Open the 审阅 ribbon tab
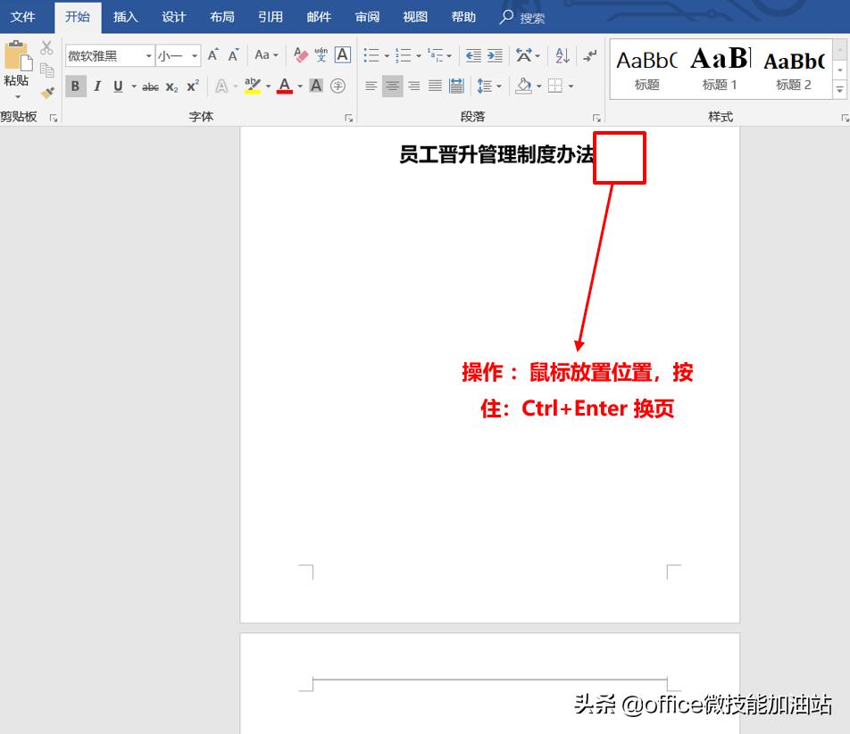Image resolution: width=850 pixels, height=734 pixels. pos(366,16)
